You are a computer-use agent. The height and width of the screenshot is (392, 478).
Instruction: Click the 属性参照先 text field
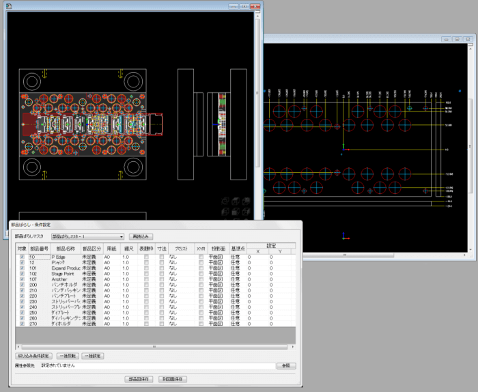[158, 365]
